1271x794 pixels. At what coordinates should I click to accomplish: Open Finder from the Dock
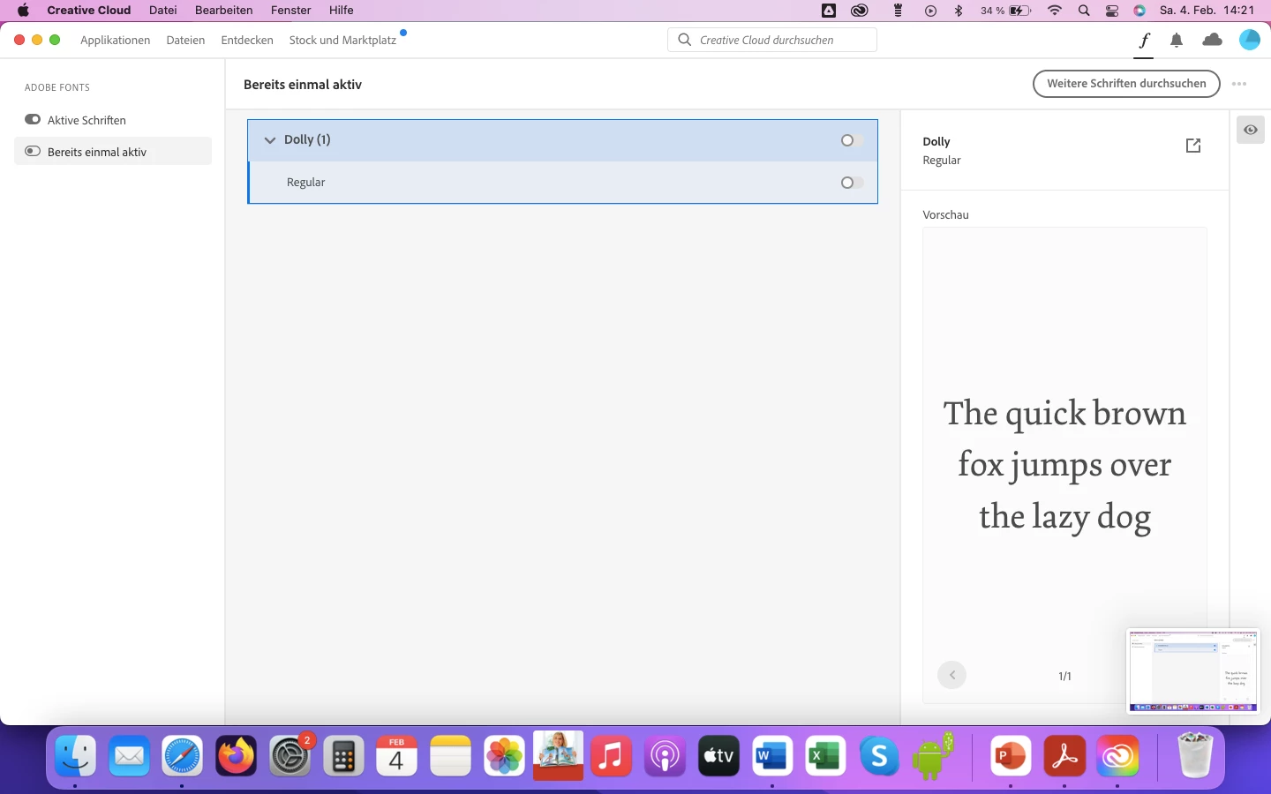click(75, 756)
